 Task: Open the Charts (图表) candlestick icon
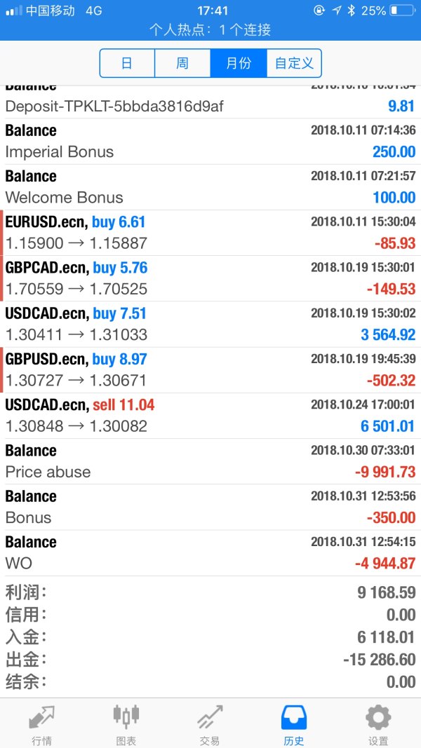pos(126,716)
